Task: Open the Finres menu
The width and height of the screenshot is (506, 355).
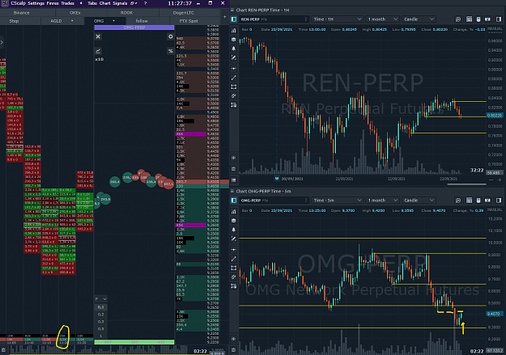Action: point(53,3)
